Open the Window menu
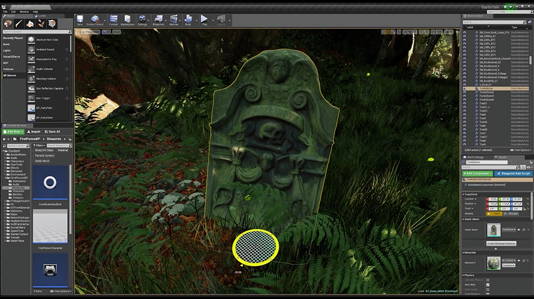Image resolution: width=534 pixels, height=299 pixels. 24,11
